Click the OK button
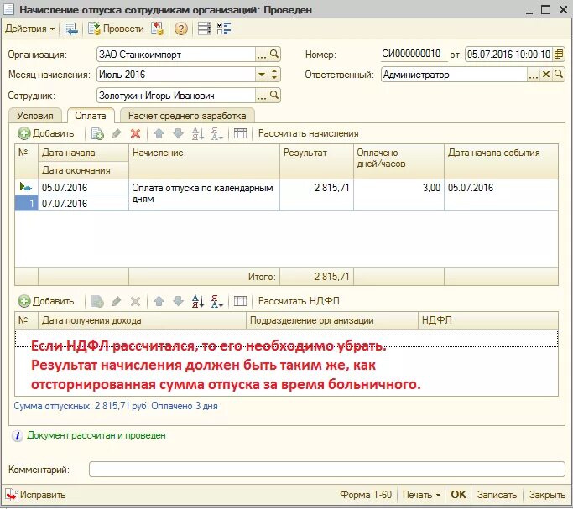The width and height of the screenshot is (573, 509). (x=458, y=495)
